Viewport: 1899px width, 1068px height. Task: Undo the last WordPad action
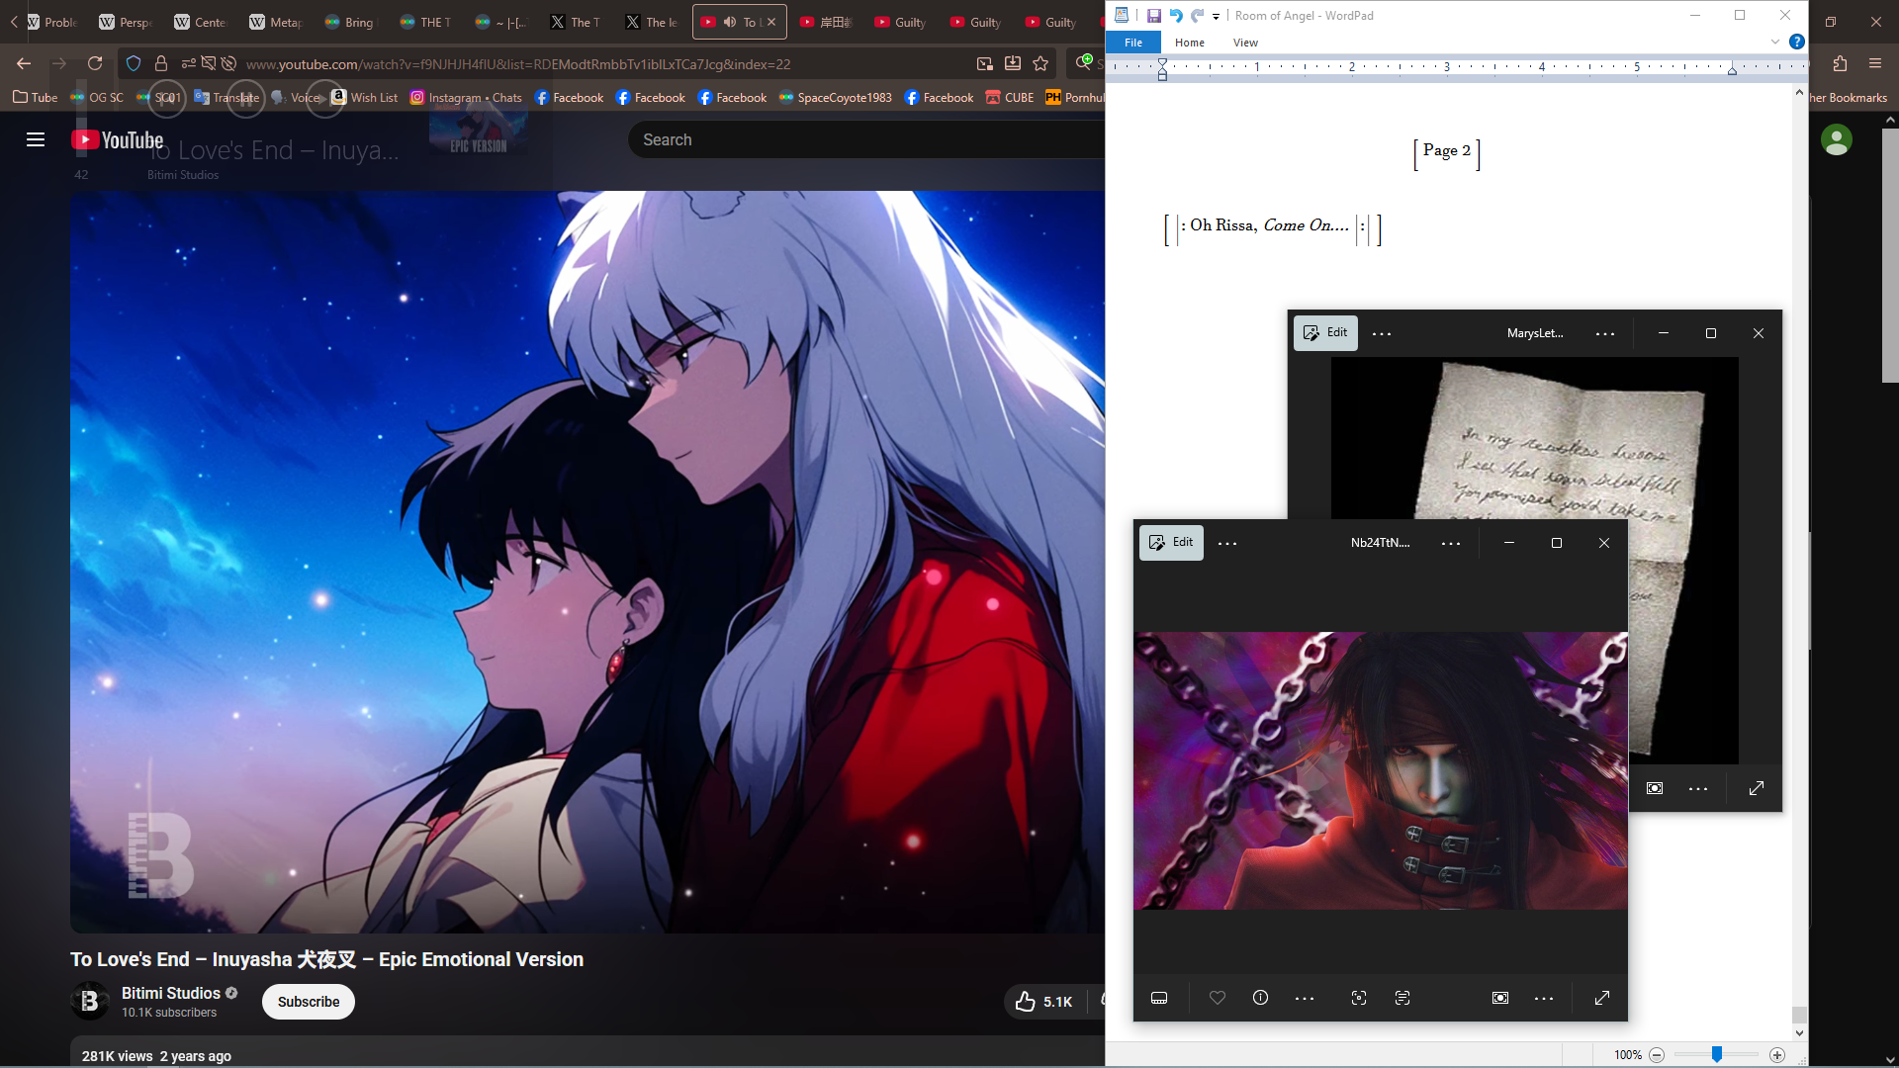(x=1175, y=16)
